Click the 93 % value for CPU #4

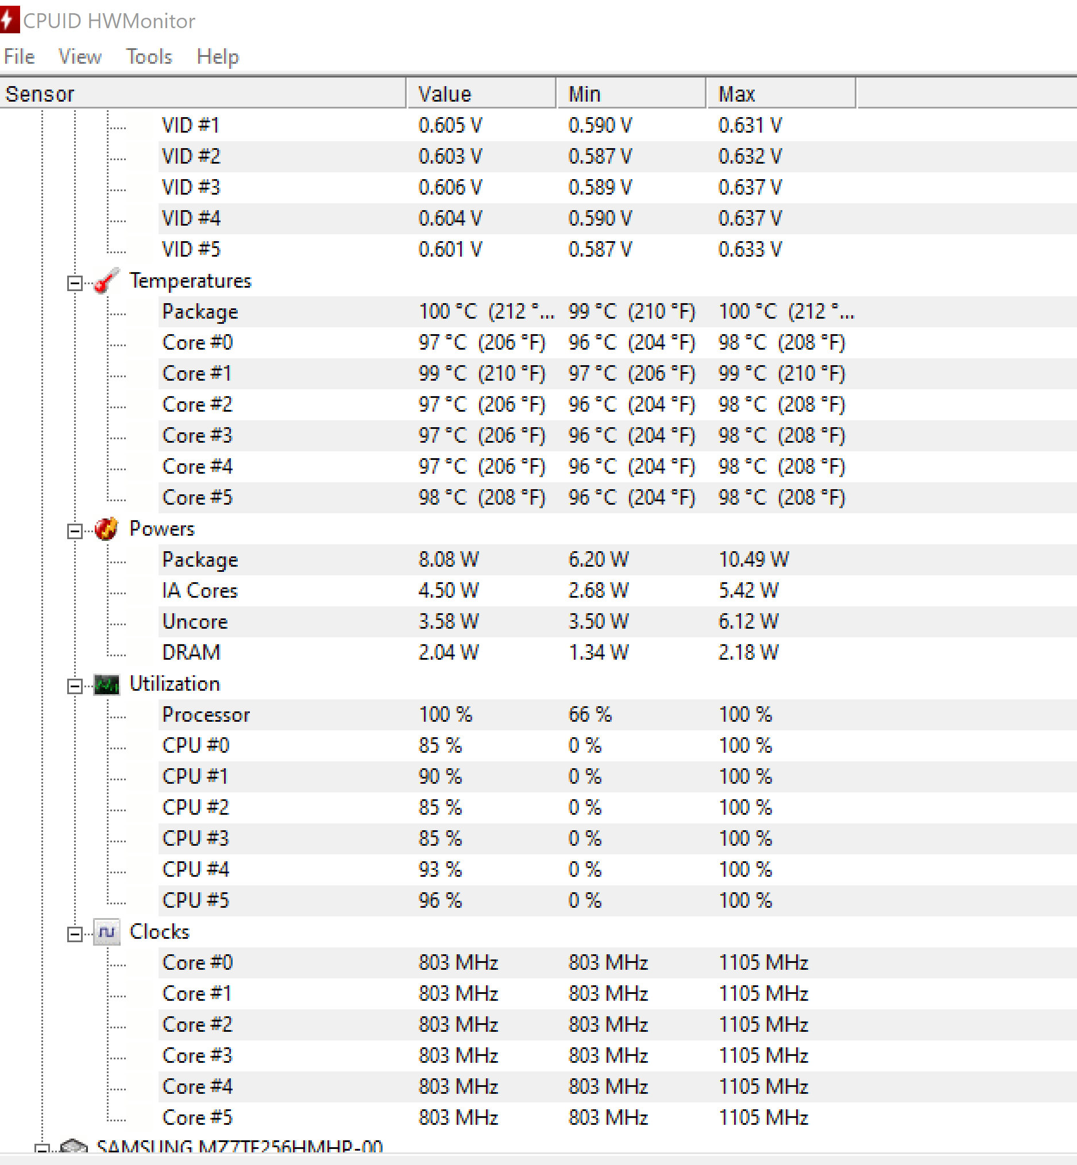[x=440, y=870]
